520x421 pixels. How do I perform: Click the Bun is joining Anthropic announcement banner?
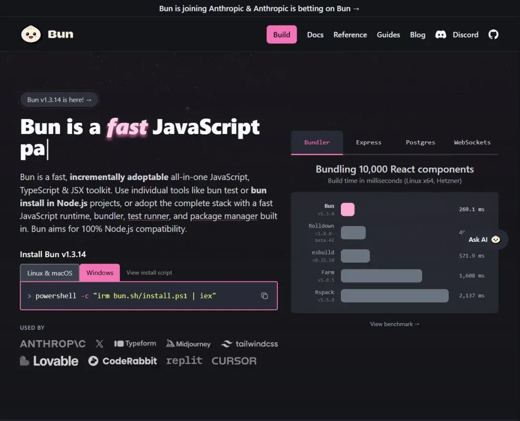[260, 8]
